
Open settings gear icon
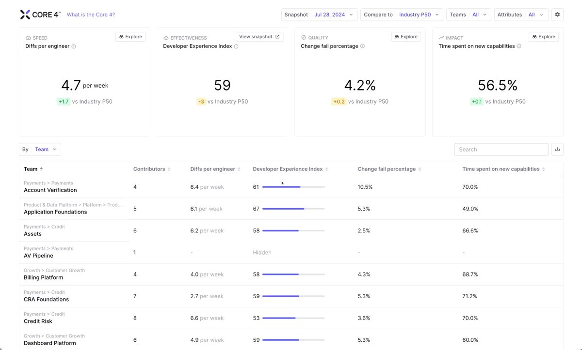pyautogui.click(x=557, y=15)
